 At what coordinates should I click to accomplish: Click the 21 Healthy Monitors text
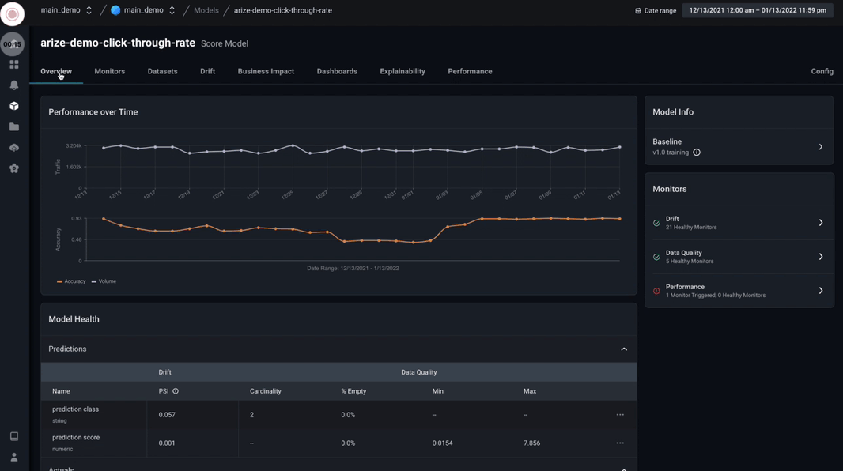pos(691,227)
